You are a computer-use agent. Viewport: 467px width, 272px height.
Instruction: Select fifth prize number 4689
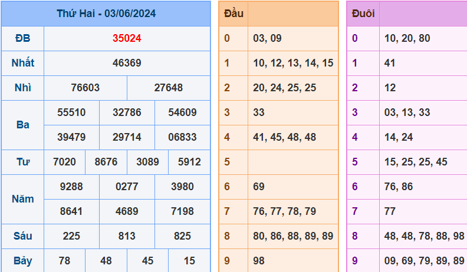point(127,211)
